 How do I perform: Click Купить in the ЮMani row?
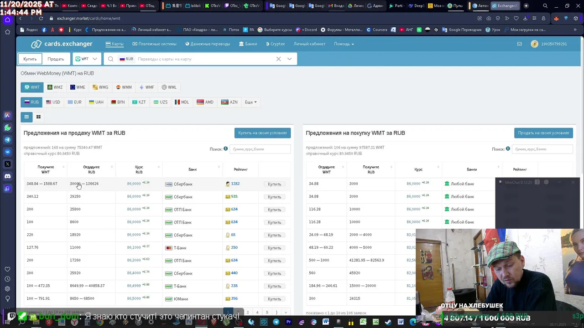pyautogui.click(x=274, y=299)
